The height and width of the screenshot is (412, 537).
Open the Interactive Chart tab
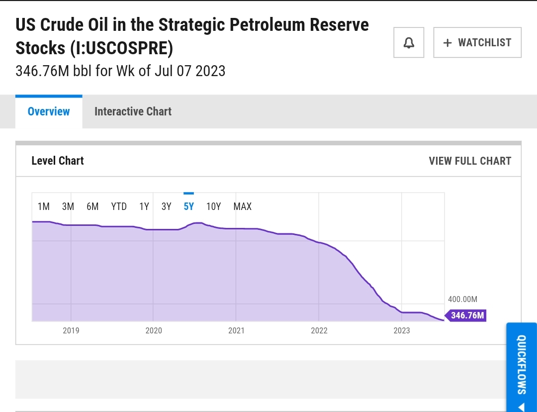(133, 111)
